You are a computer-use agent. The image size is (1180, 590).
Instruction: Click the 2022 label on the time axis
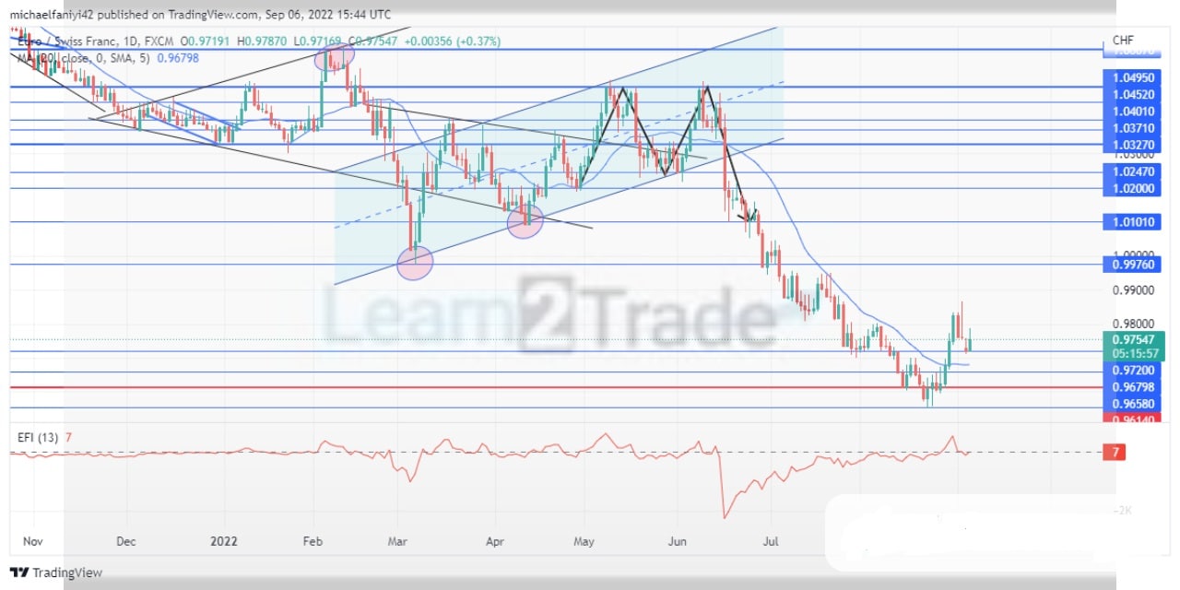[225, 541]
